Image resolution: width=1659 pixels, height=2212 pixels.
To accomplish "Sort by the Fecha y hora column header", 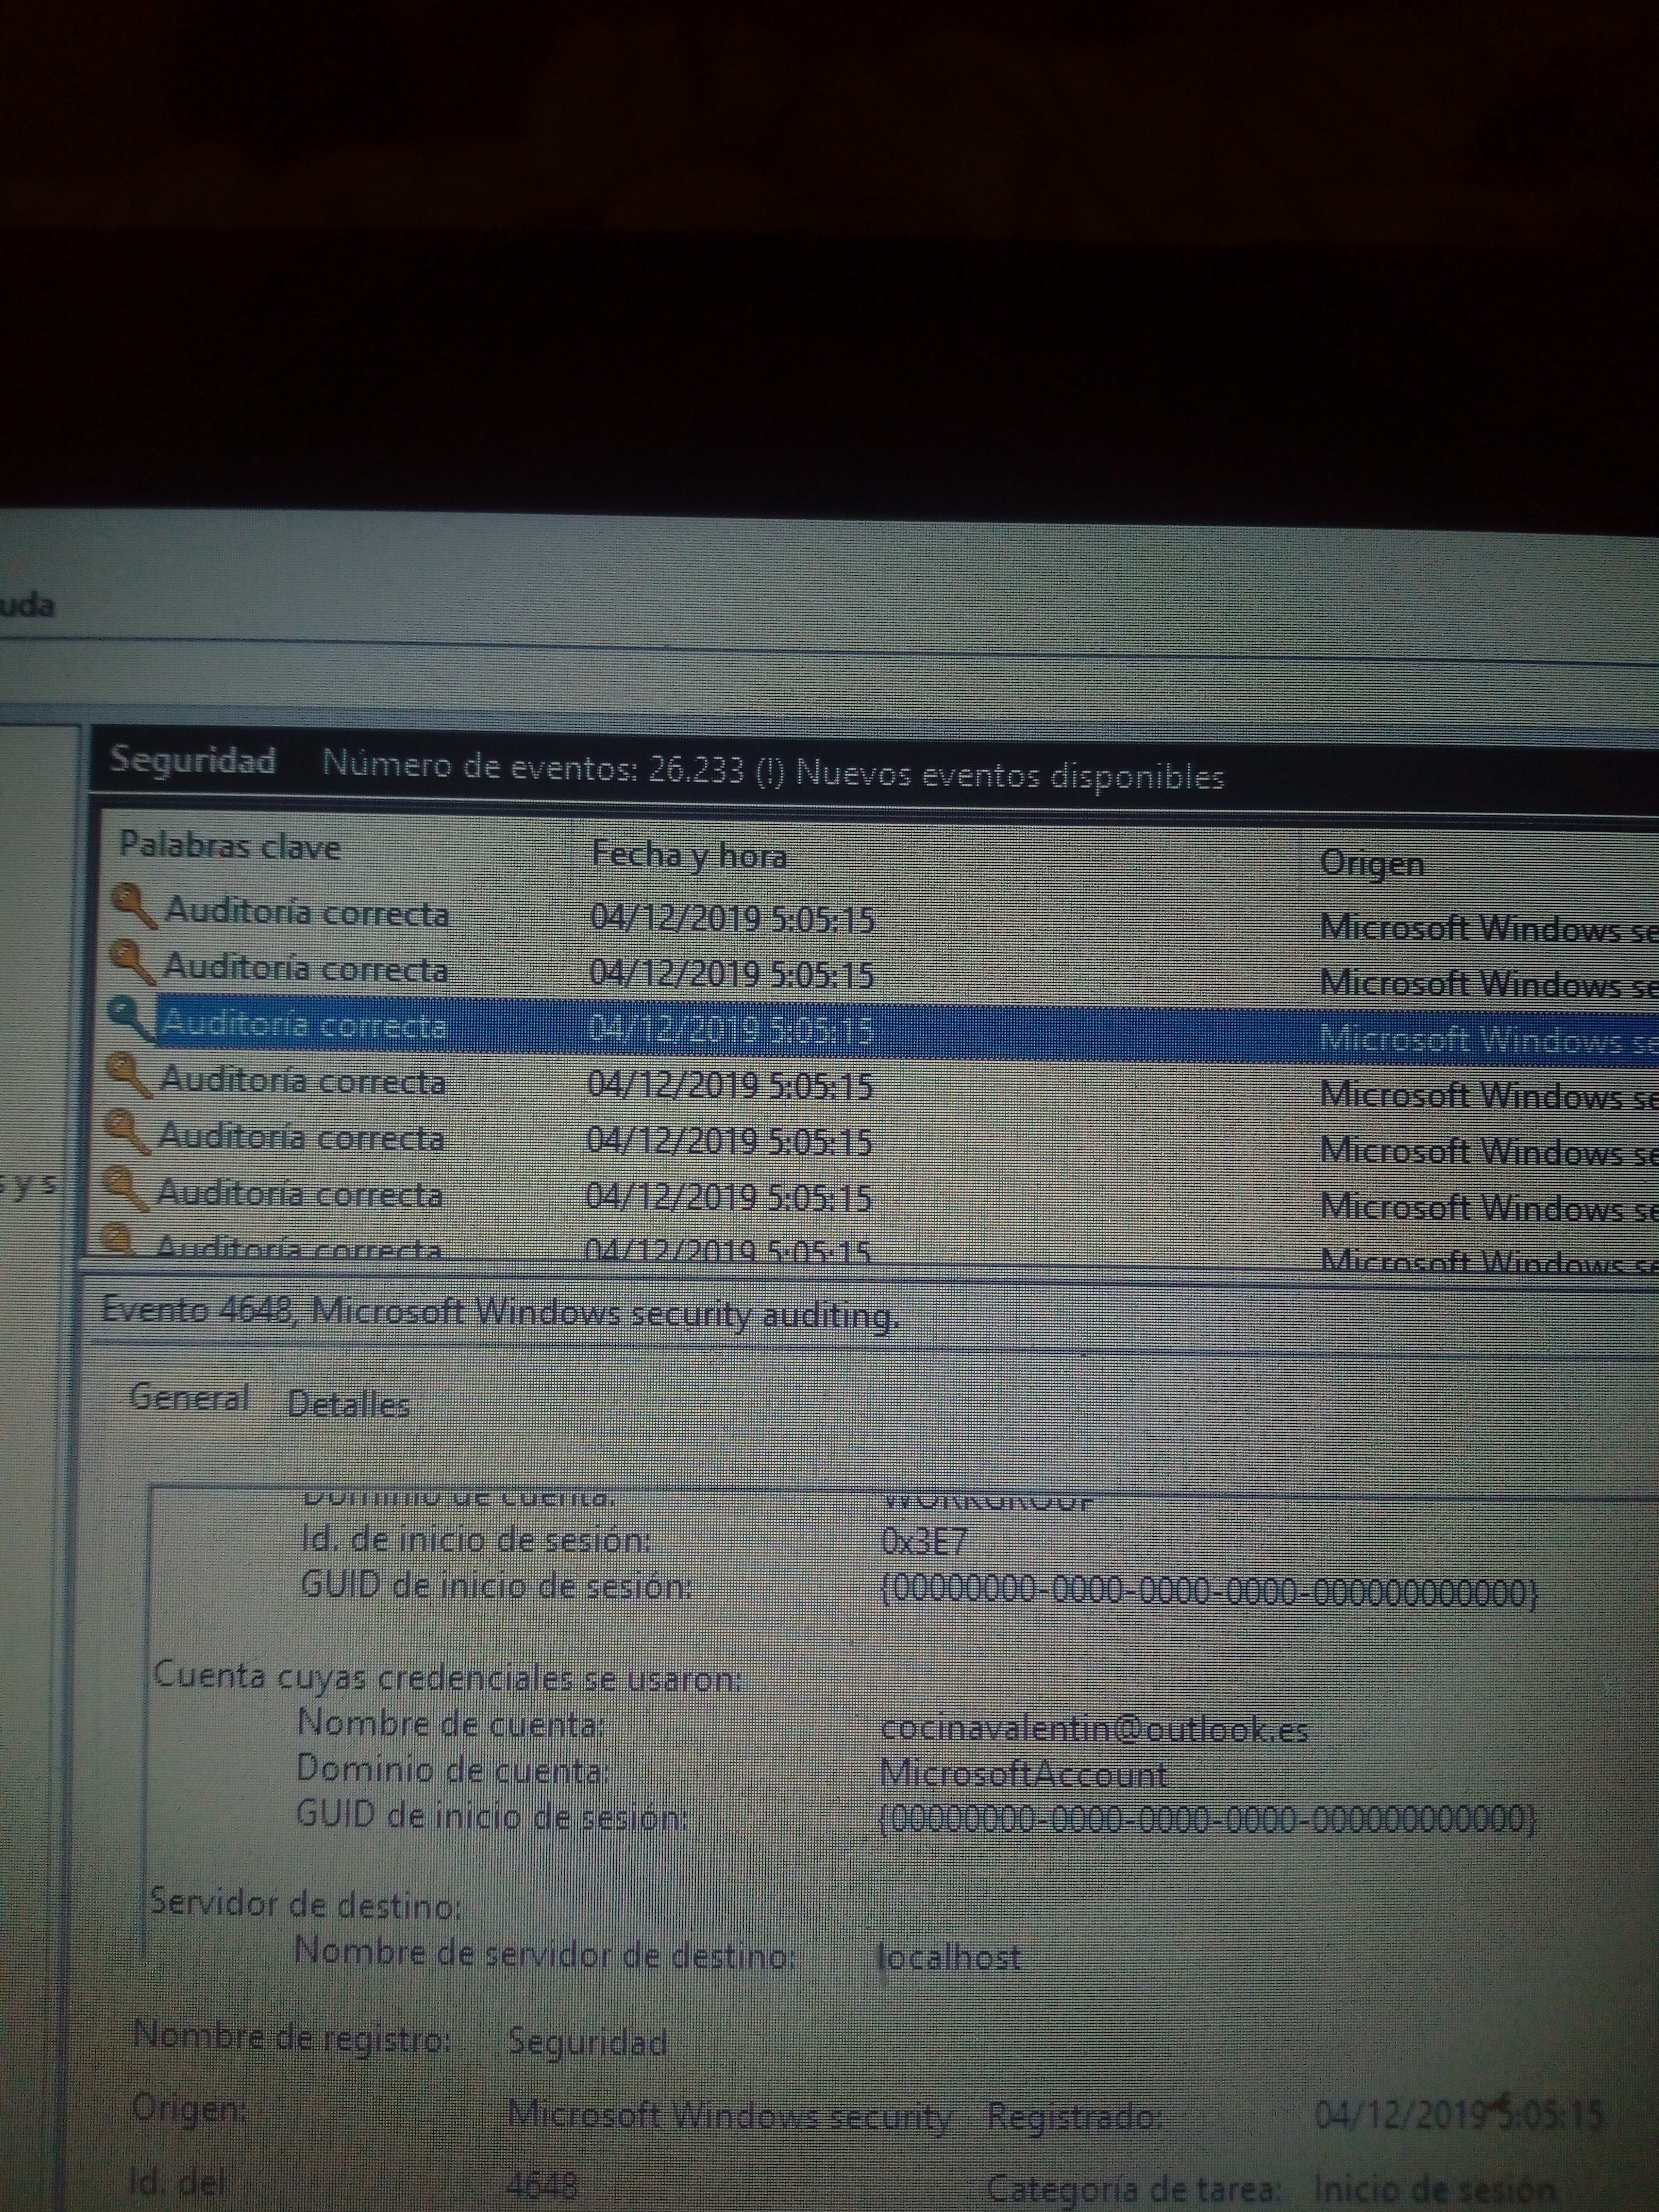I will 689,855.
